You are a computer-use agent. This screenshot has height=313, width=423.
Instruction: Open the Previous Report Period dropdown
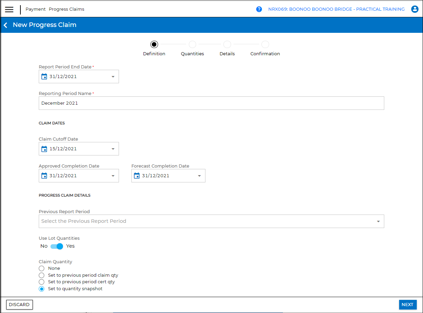pyautogui.click(x=211, y=221)
